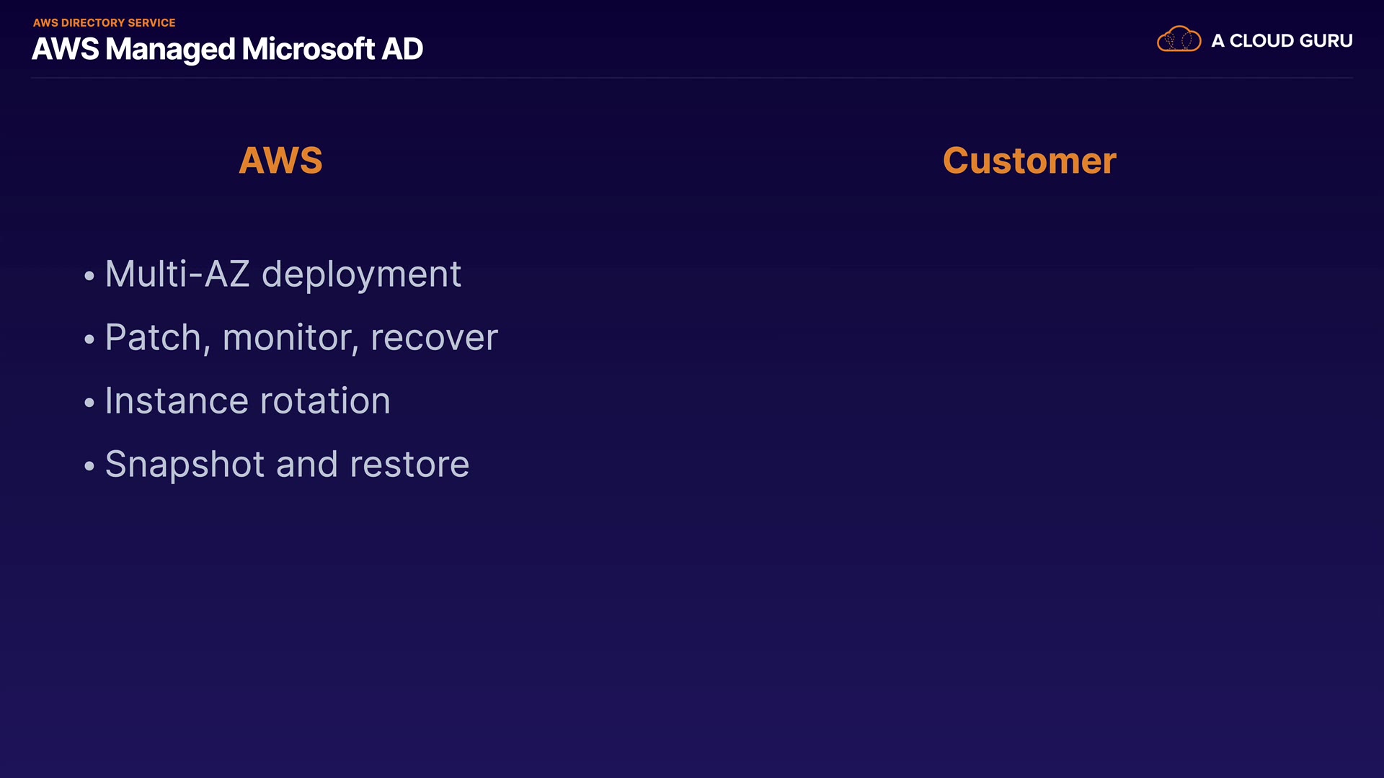Click the A Cloud Guru cloud logo
1384x778 pixels.
1179,40
